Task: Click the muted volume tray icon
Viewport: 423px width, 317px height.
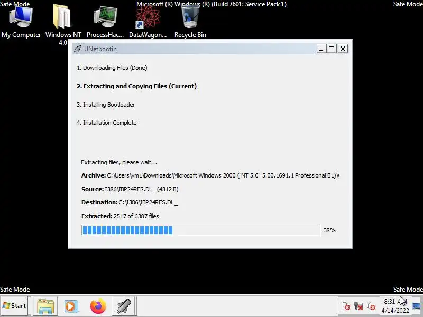Action: (x=371, y=306)
